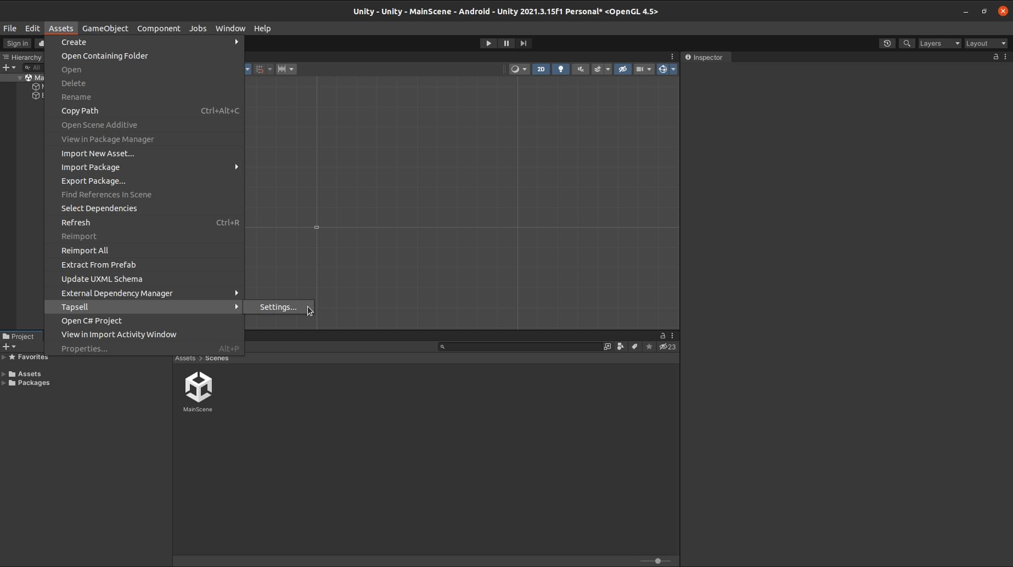Switch to the Inspector tab
Screen dimensions: 1013x567
pyautogui.click(x=705, y=57)
